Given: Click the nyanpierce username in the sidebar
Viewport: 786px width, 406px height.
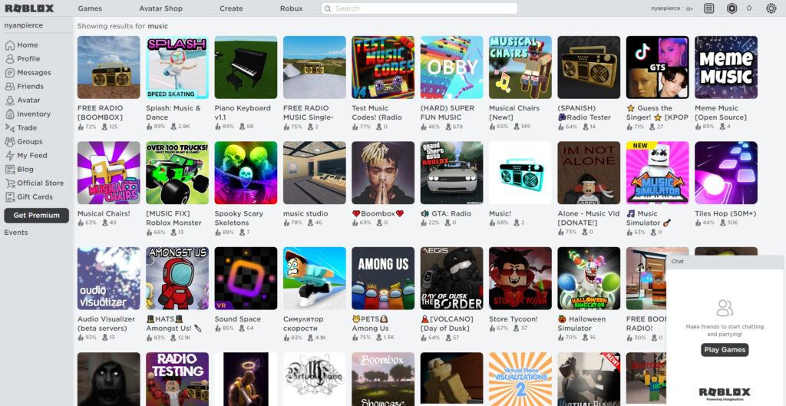Looking at the screenshot, I should [24, 25].
